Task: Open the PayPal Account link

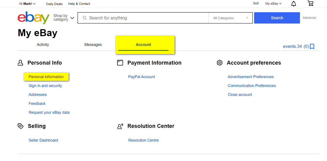Action: [141, 77]
